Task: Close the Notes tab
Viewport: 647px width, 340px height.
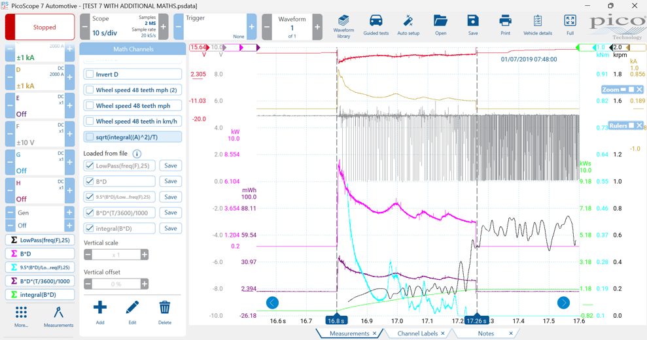Action: tap(511, 333)
